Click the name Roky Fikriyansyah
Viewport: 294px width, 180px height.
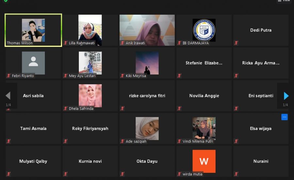(90, 128)
